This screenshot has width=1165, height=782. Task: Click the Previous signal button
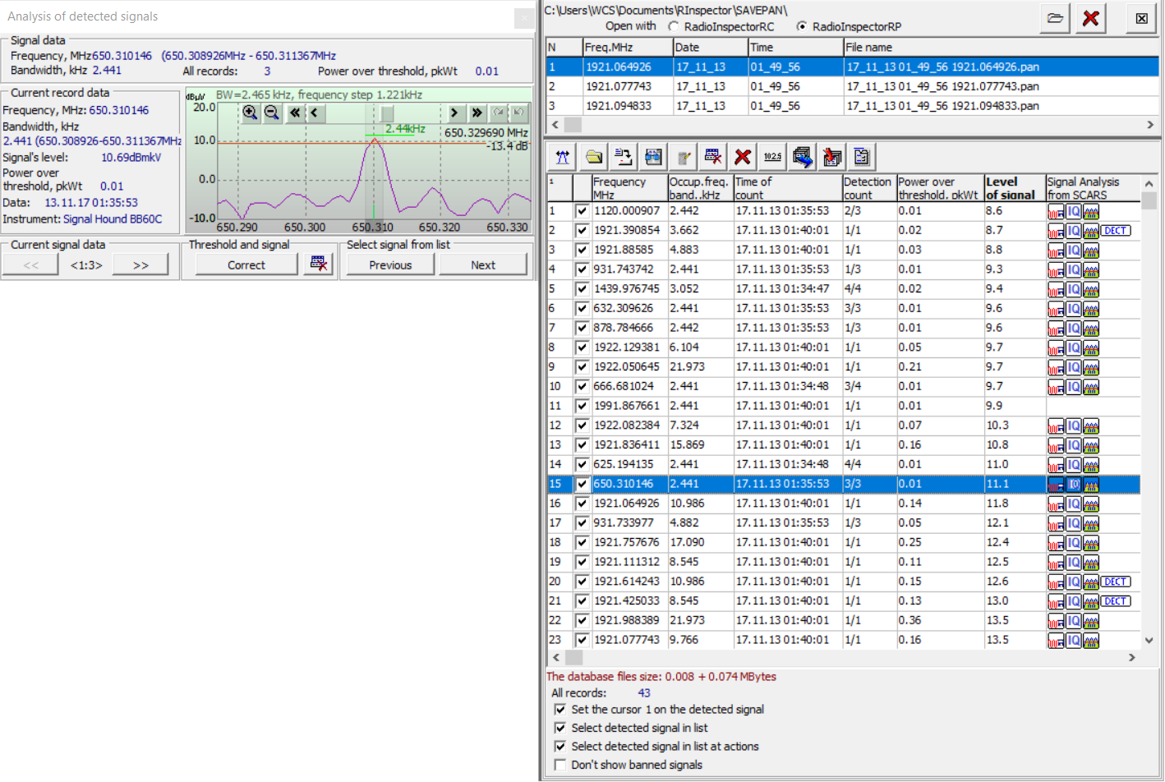click(x=390, y=264)
